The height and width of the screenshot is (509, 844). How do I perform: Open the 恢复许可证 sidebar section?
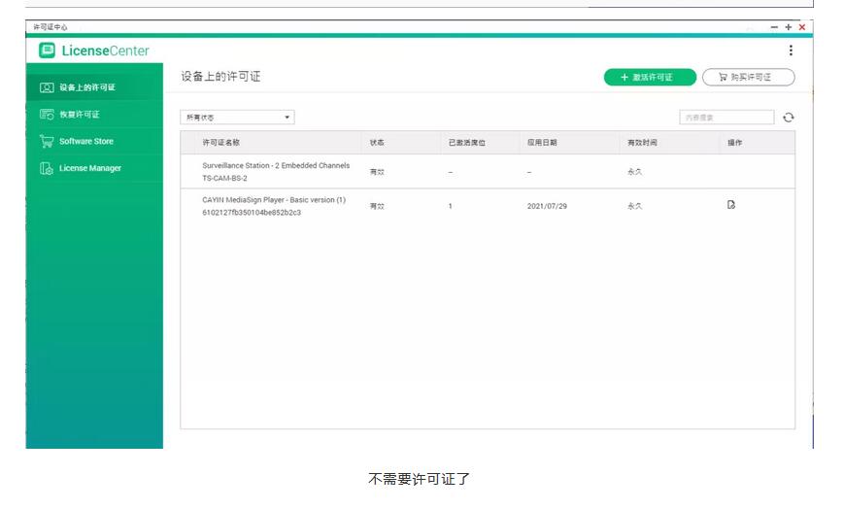(94, 115)
